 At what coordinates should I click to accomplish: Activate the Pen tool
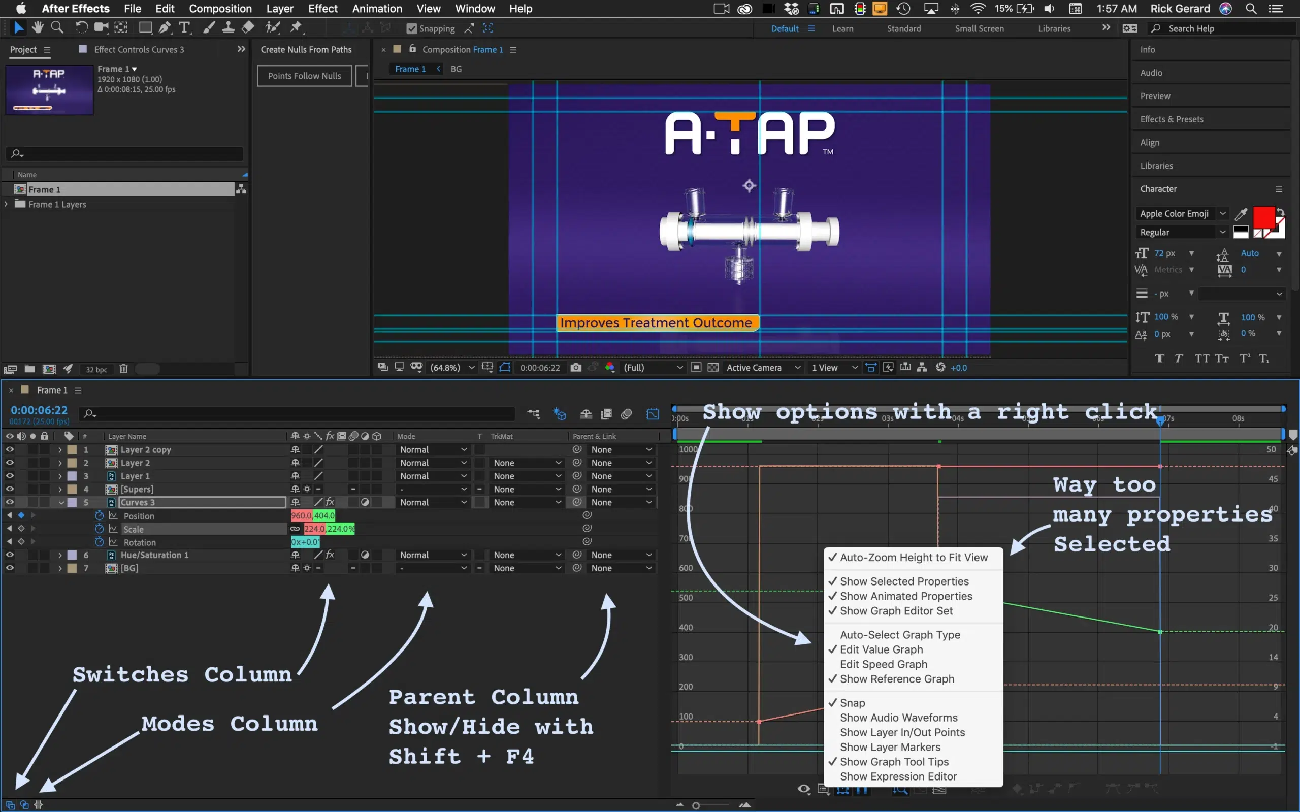click(x=165, y=27)
